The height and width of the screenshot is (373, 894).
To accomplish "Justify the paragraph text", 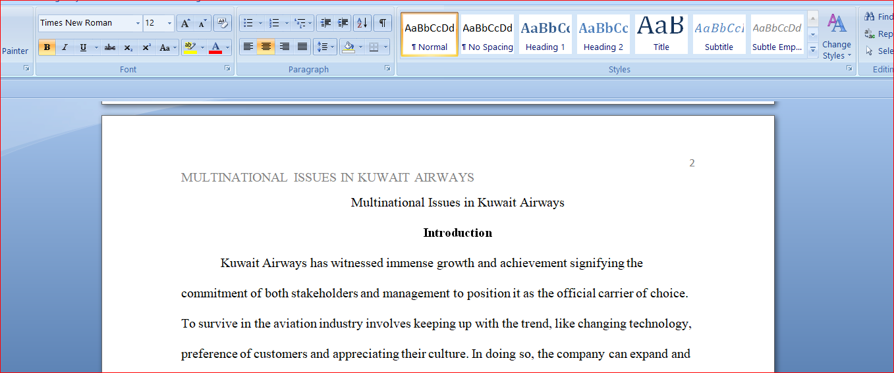I will 302,47.
